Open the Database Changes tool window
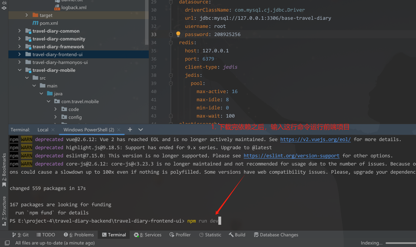Image resolution: width=416 pixels, height=247 pixels. pos(276,235)
